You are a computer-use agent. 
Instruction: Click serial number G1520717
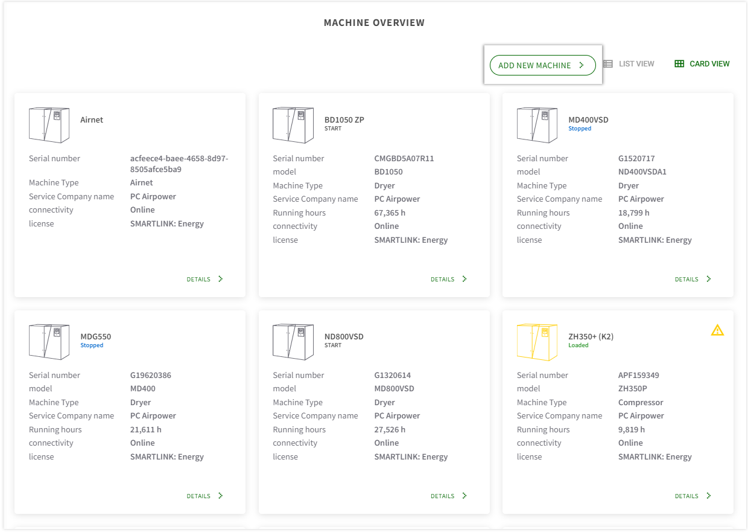[636, 158]
